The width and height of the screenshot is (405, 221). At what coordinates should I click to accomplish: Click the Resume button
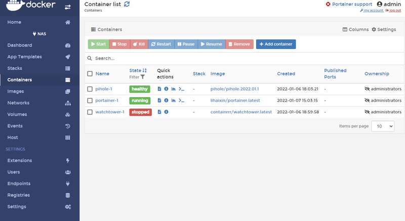pyautogui.click(x=212, y=44)
